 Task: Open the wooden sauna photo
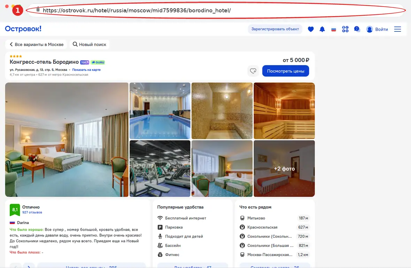point(284,111)
